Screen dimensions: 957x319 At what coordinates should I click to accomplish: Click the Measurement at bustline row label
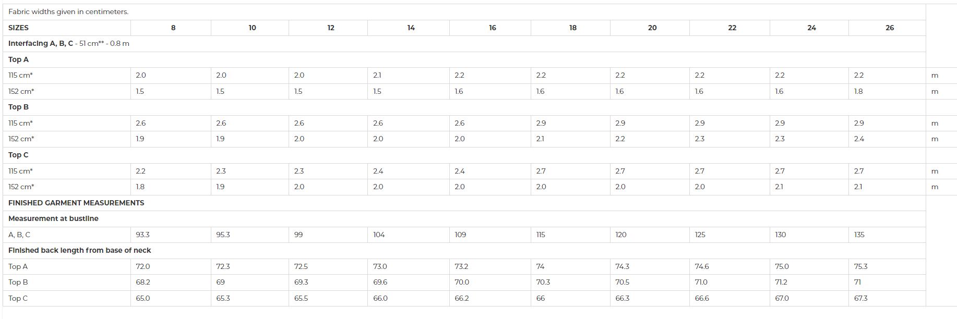coord(53,218)
